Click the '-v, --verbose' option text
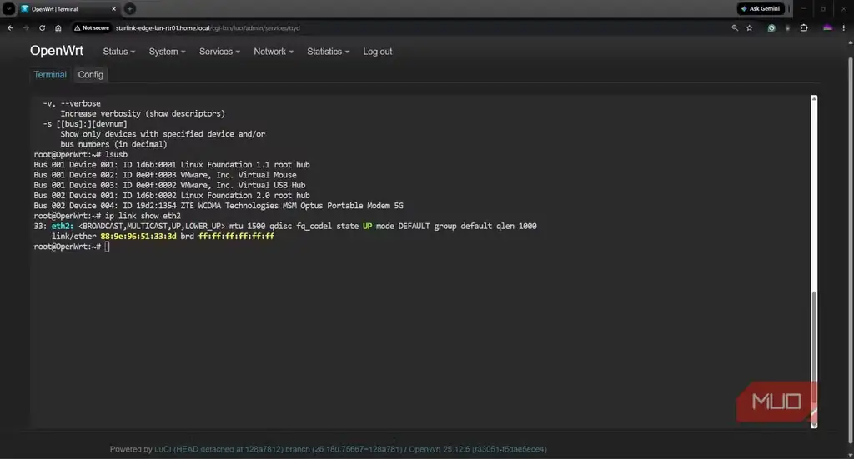 tap(72, 103)
